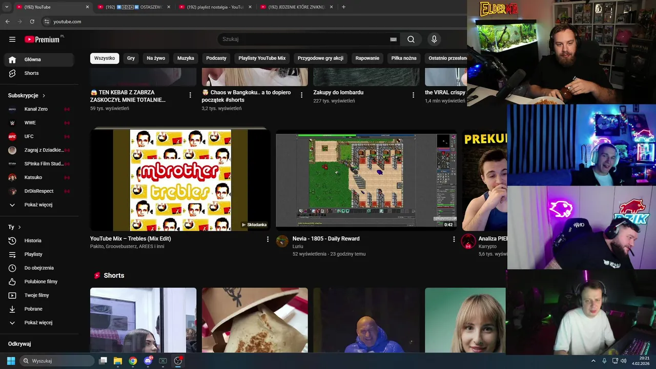Select the Podcasty filter chip

[x=216, y=58]
